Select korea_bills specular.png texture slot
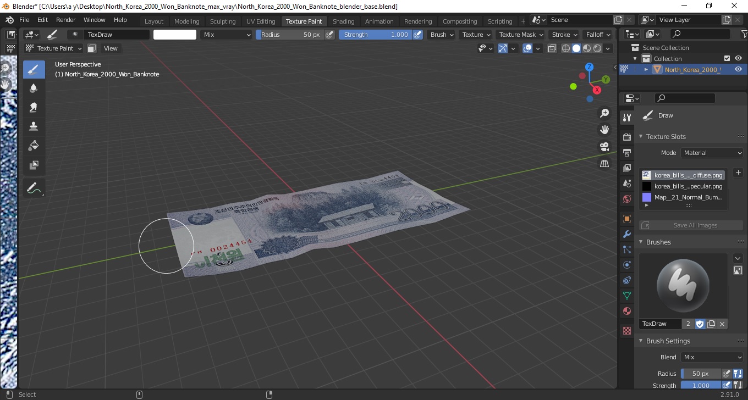Viewport: 748px width, 400px height. pyautogui.click(x=683, y=186)
